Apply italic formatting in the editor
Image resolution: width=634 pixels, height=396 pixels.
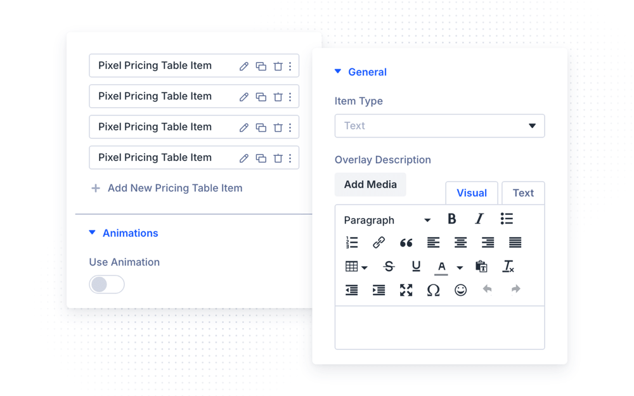click(479, 219)
